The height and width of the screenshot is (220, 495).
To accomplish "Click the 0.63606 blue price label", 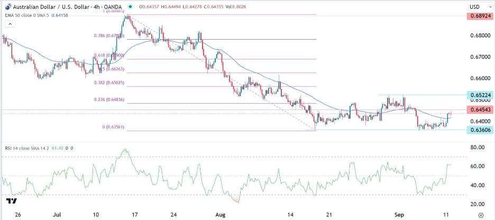I will click(481, 130).
